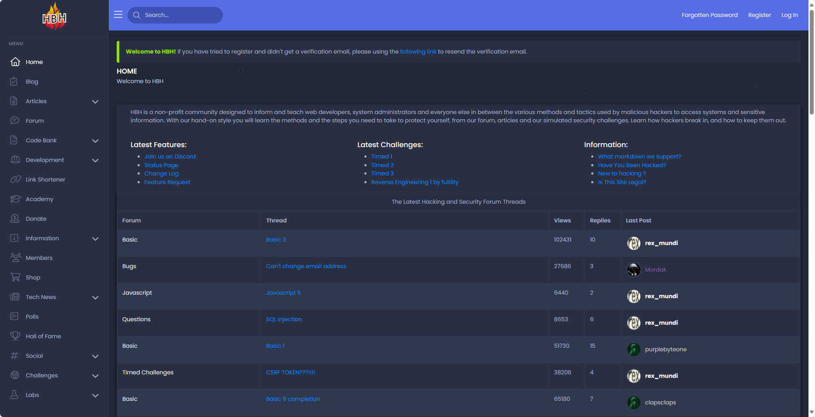Image resolution: width=815 pixels, height=417 pixels.
Task: Click the Social hashtag icon
Action: coord(14,356)
